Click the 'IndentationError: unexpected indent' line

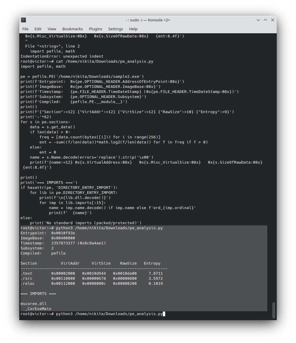tap(62, 56)
